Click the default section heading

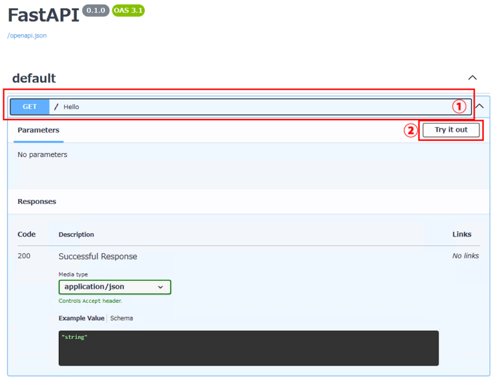coord(34,78)
